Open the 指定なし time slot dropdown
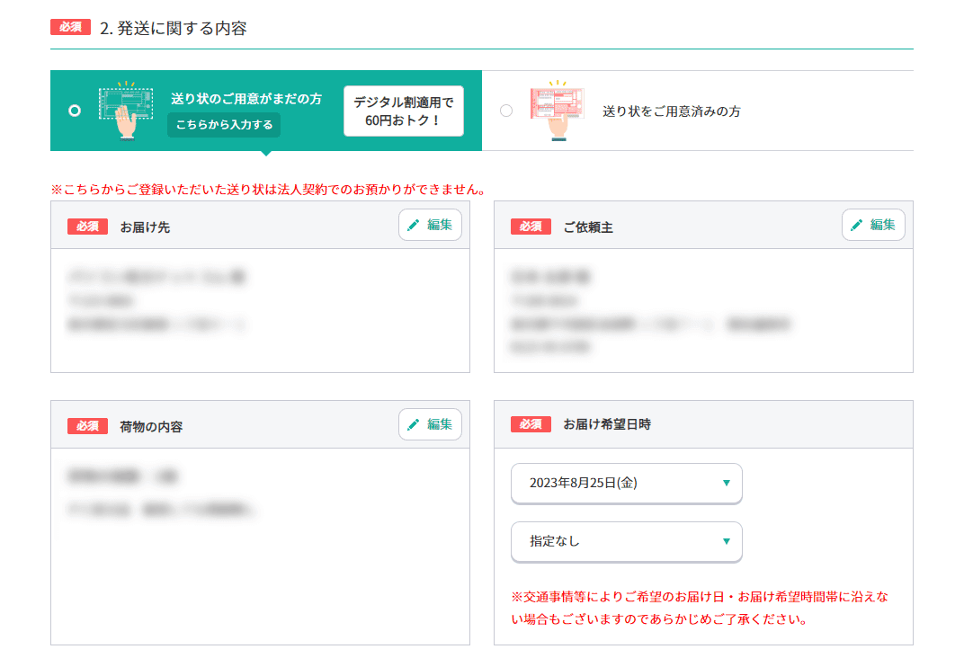This screenshot has height=667, width=964. tap(627, 541)
